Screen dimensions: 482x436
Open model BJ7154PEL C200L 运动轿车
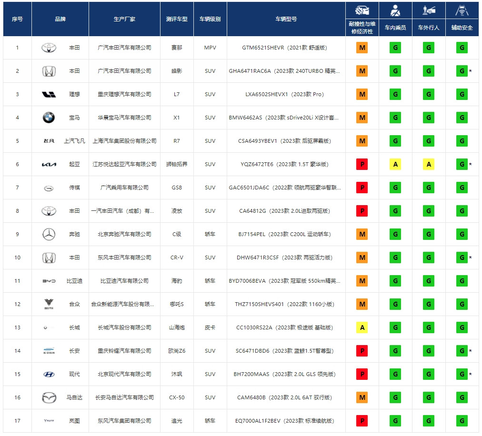coord(284,235)
